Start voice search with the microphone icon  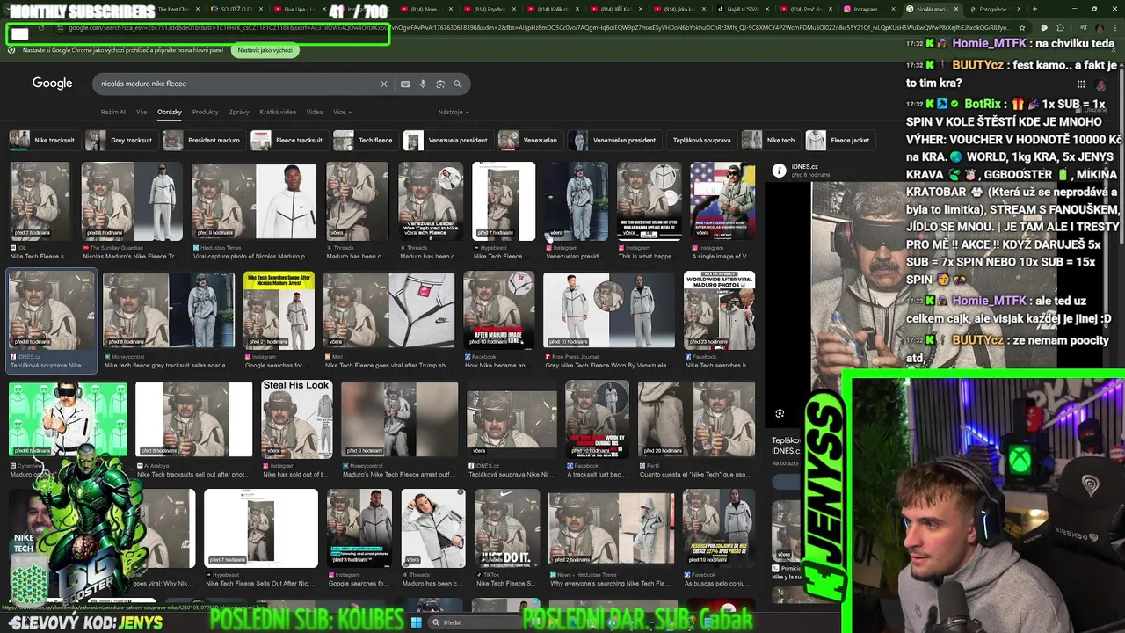(423, 84)
